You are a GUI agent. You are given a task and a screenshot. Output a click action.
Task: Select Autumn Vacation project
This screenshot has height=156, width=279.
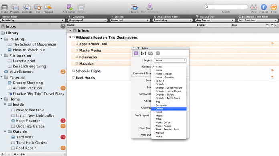pyautogui.click(x=33, y=88)
